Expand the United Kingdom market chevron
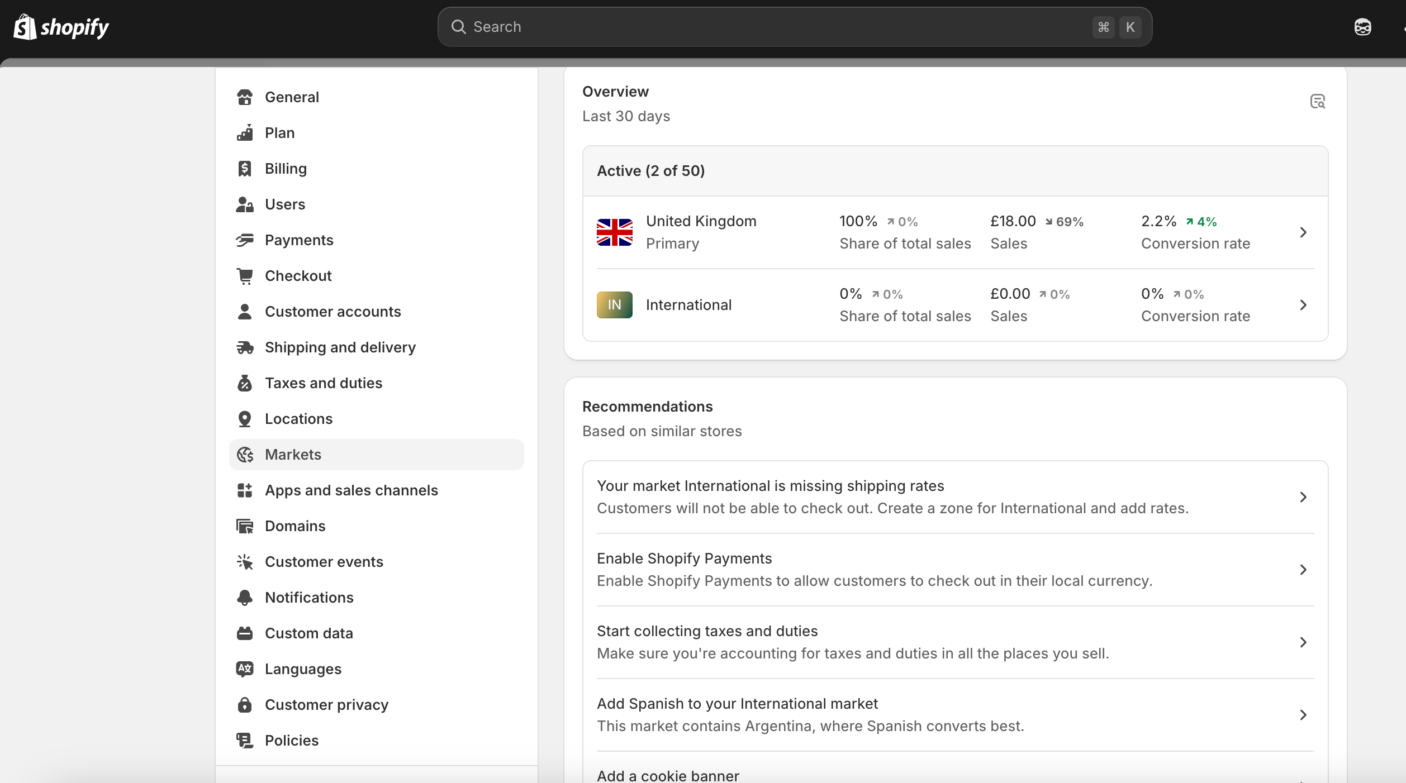 click(1303, 232)
